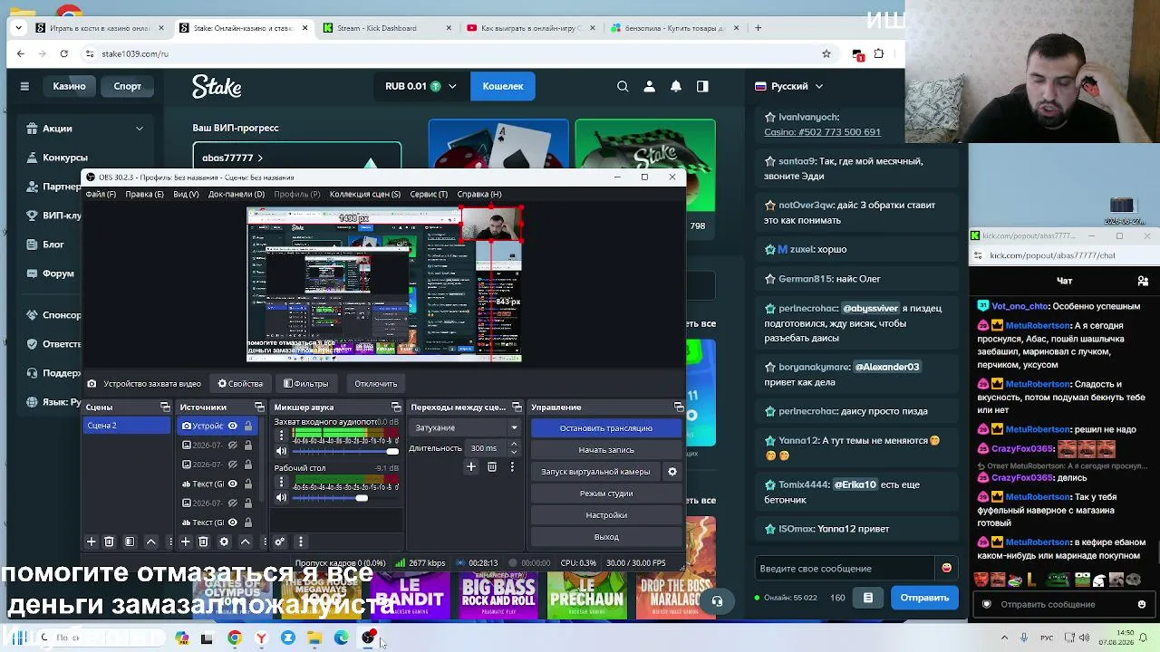Viewport: 1160px width, 652px height.
Task: Open the OBS Файл menu
Action: tap(101, 194)
